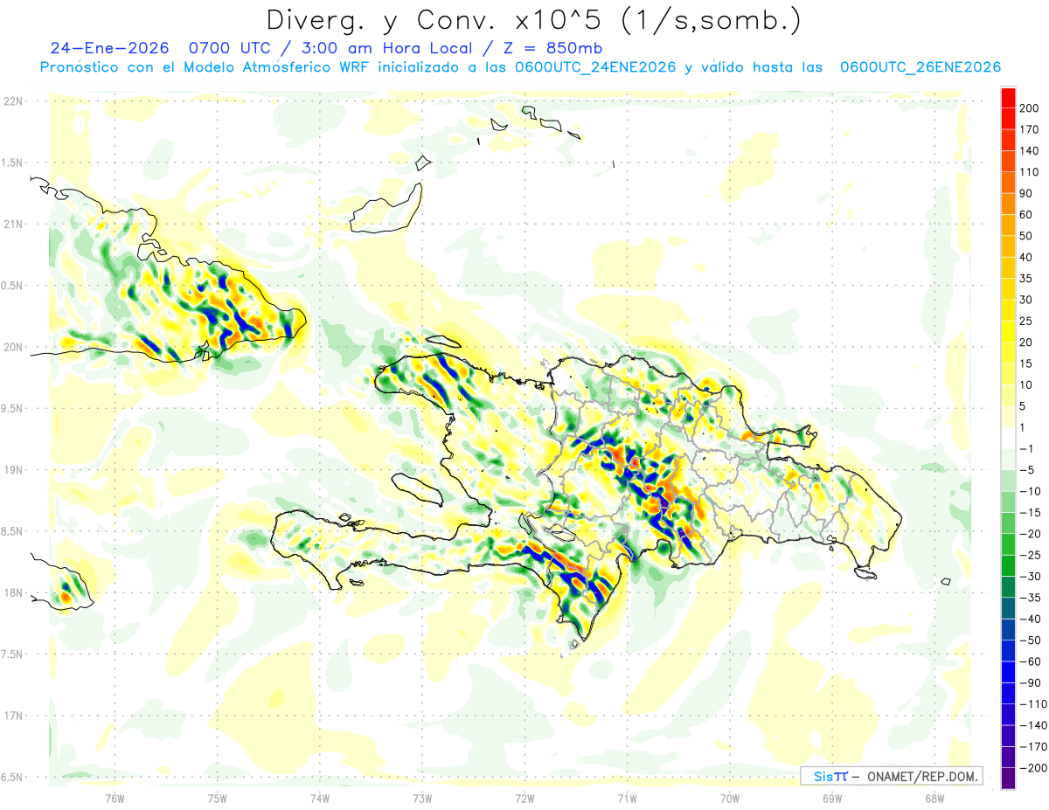Click the '73W' longitude axis label

point(422,799)
